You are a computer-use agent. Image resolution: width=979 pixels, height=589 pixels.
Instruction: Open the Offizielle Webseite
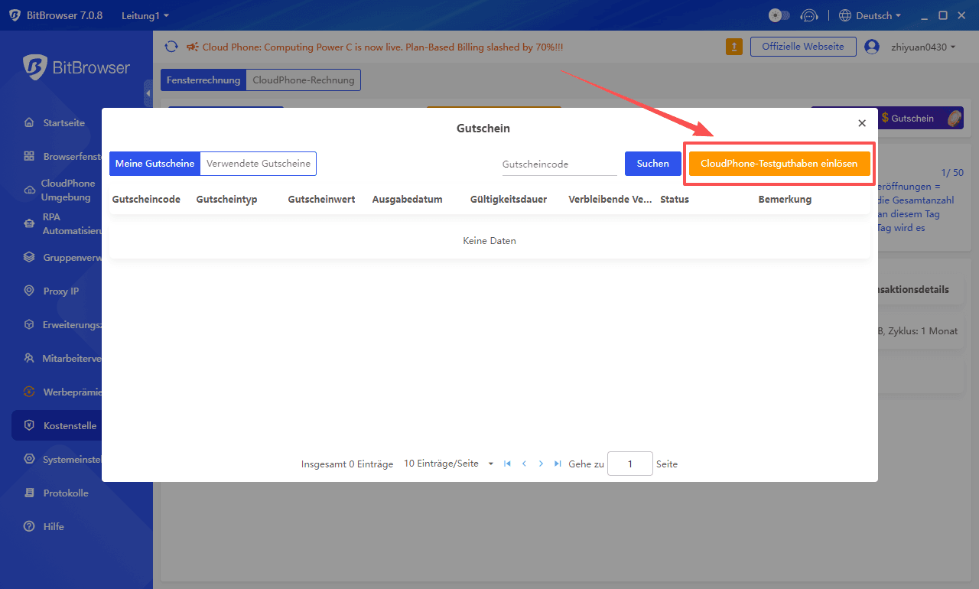pos(803,46)
